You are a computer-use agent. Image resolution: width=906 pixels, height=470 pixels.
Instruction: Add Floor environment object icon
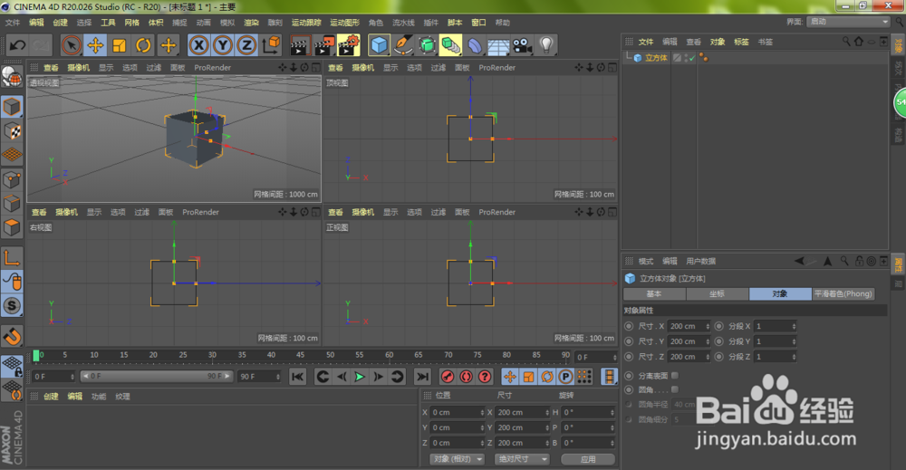tap(498, 45)
